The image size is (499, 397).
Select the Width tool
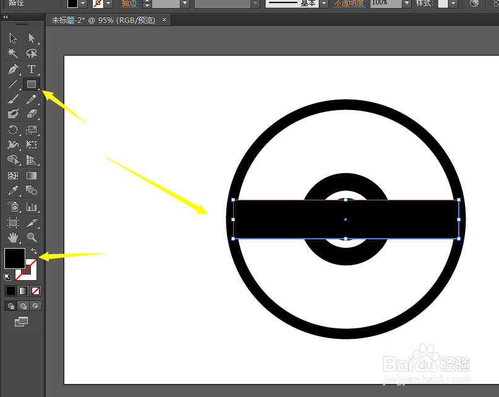pos(13,145)
